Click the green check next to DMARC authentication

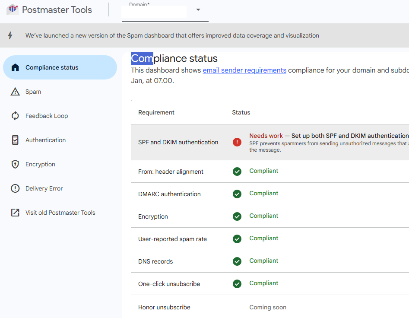pyautogui.click(x=237, y=194)
